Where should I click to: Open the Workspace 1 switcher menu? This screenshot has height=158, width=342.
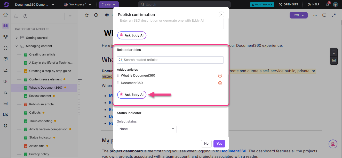[x=78, y=4]
